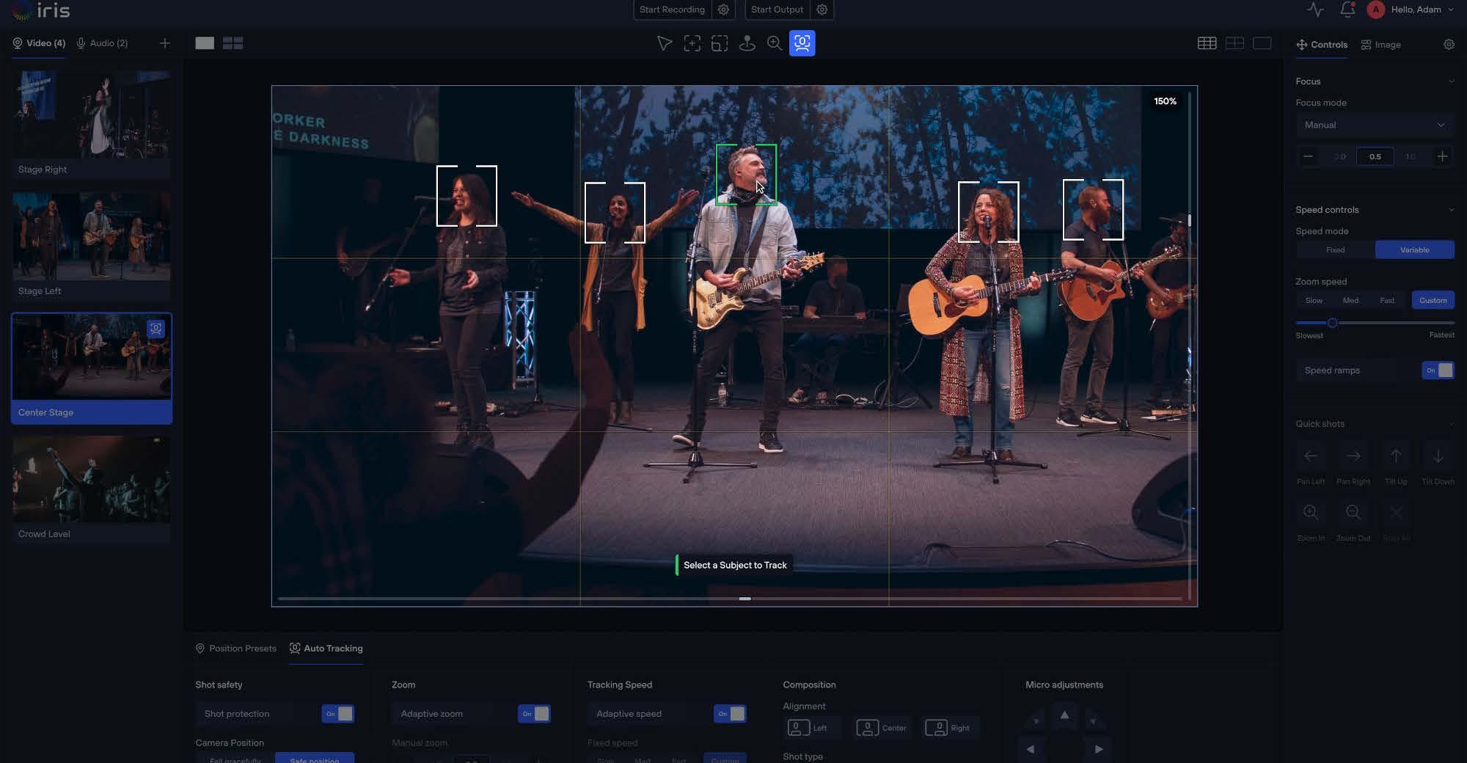Select the Stage Right camera thumbnail
This screenshot has width=1467, height=763.
91,124
